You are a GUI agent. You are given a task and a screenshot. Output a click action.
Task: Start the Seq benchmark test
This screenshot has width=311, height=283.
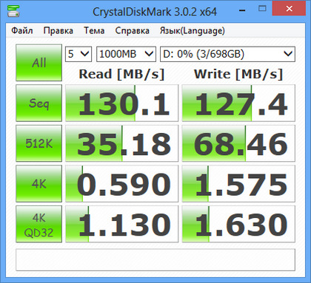(x=39, y=103)
